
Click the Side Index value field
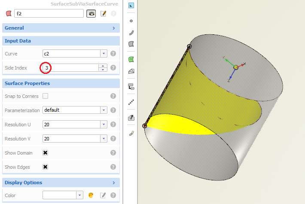point(70,68)
